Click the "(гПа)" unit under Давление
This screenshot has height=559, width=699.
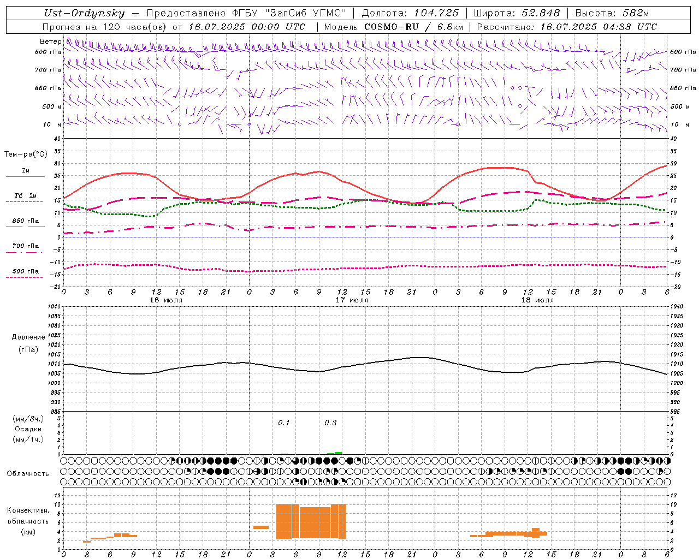[x=28, y=350]
